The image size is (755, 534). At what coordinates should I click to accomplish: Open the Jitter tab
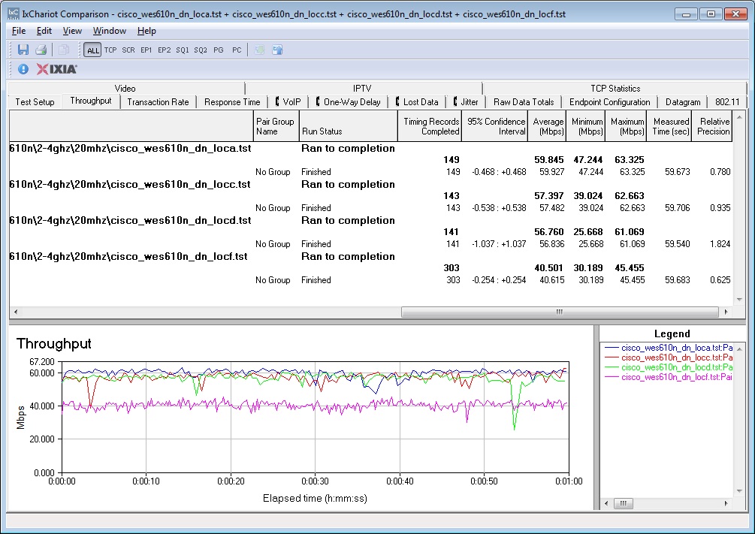pyautogui.click(x=466, y=102)
